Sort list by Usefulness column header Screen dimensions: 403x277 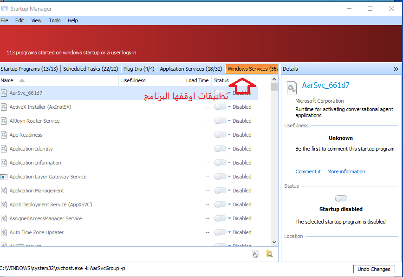point(142,80)
